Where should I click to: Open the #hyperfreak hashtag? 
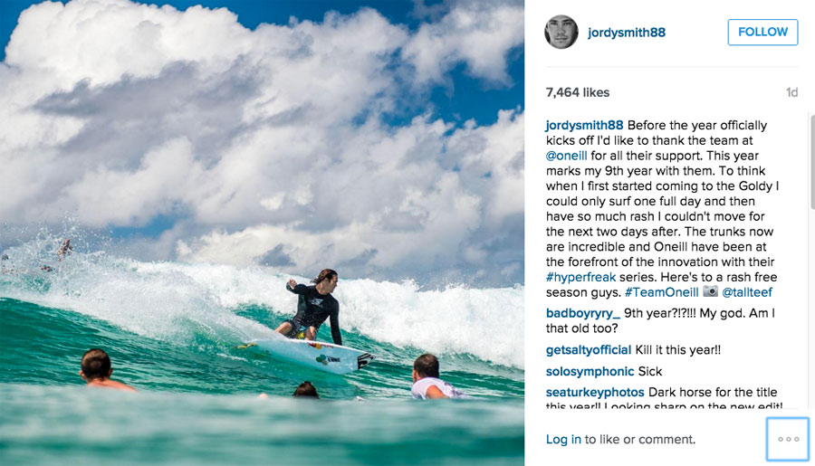580,277
